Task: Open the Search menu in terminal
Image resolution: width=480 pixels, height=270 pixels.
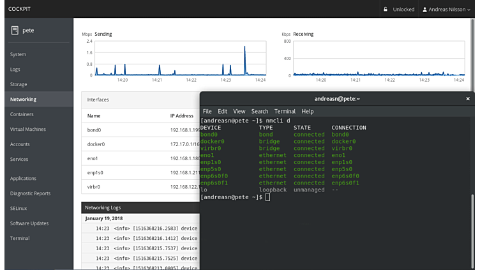Action: [x=260, y=111]
